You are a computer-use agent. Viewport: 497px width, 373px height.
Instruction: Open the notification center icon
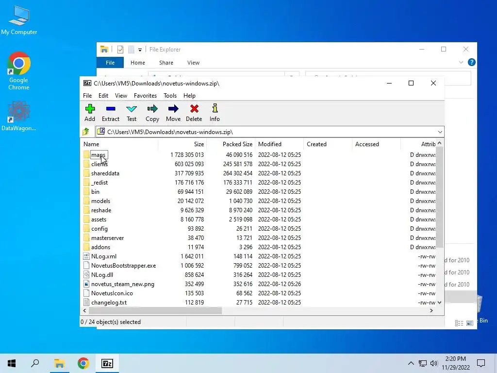coord(481,363)
